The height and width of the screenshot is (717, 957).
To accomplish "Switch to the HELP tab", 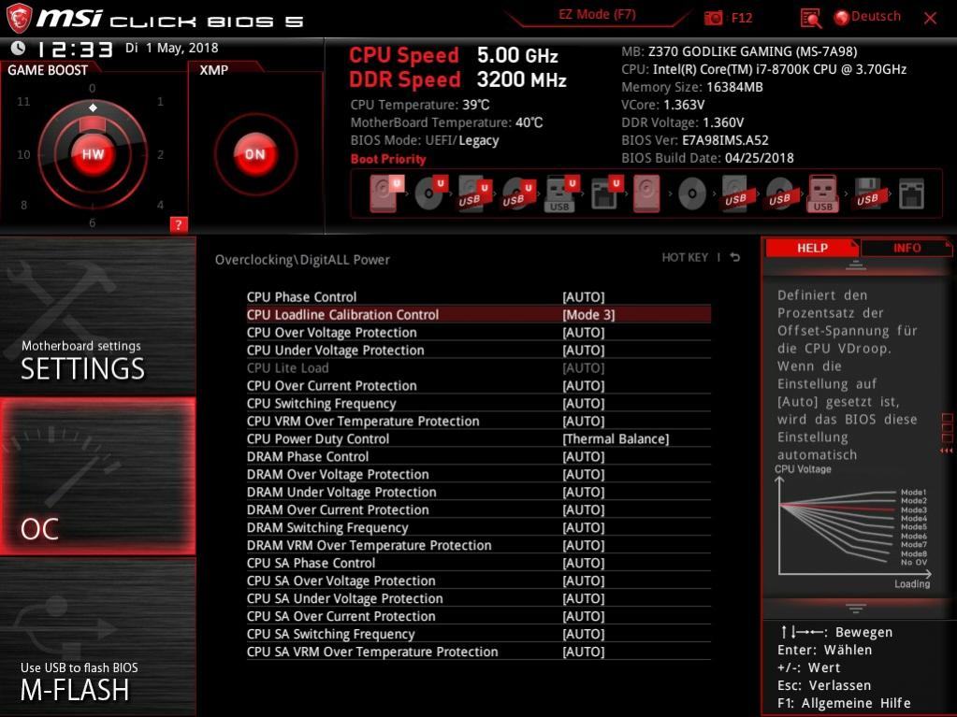I will coord(812,248).
